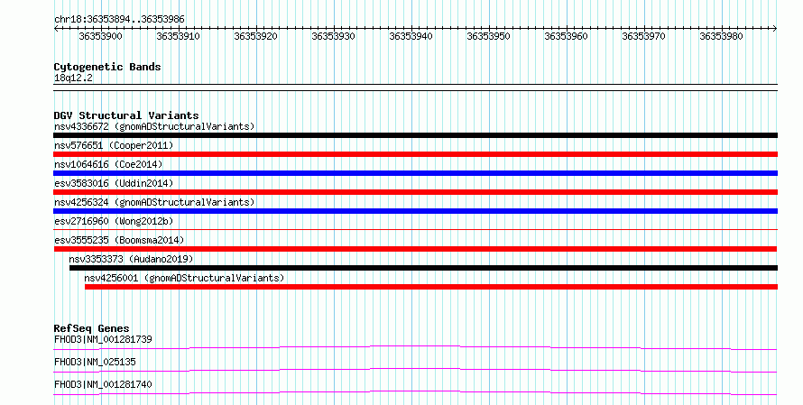Click the red bar under nsv576651
This screenshot has width=803, height=405.
tap(415, 154)
